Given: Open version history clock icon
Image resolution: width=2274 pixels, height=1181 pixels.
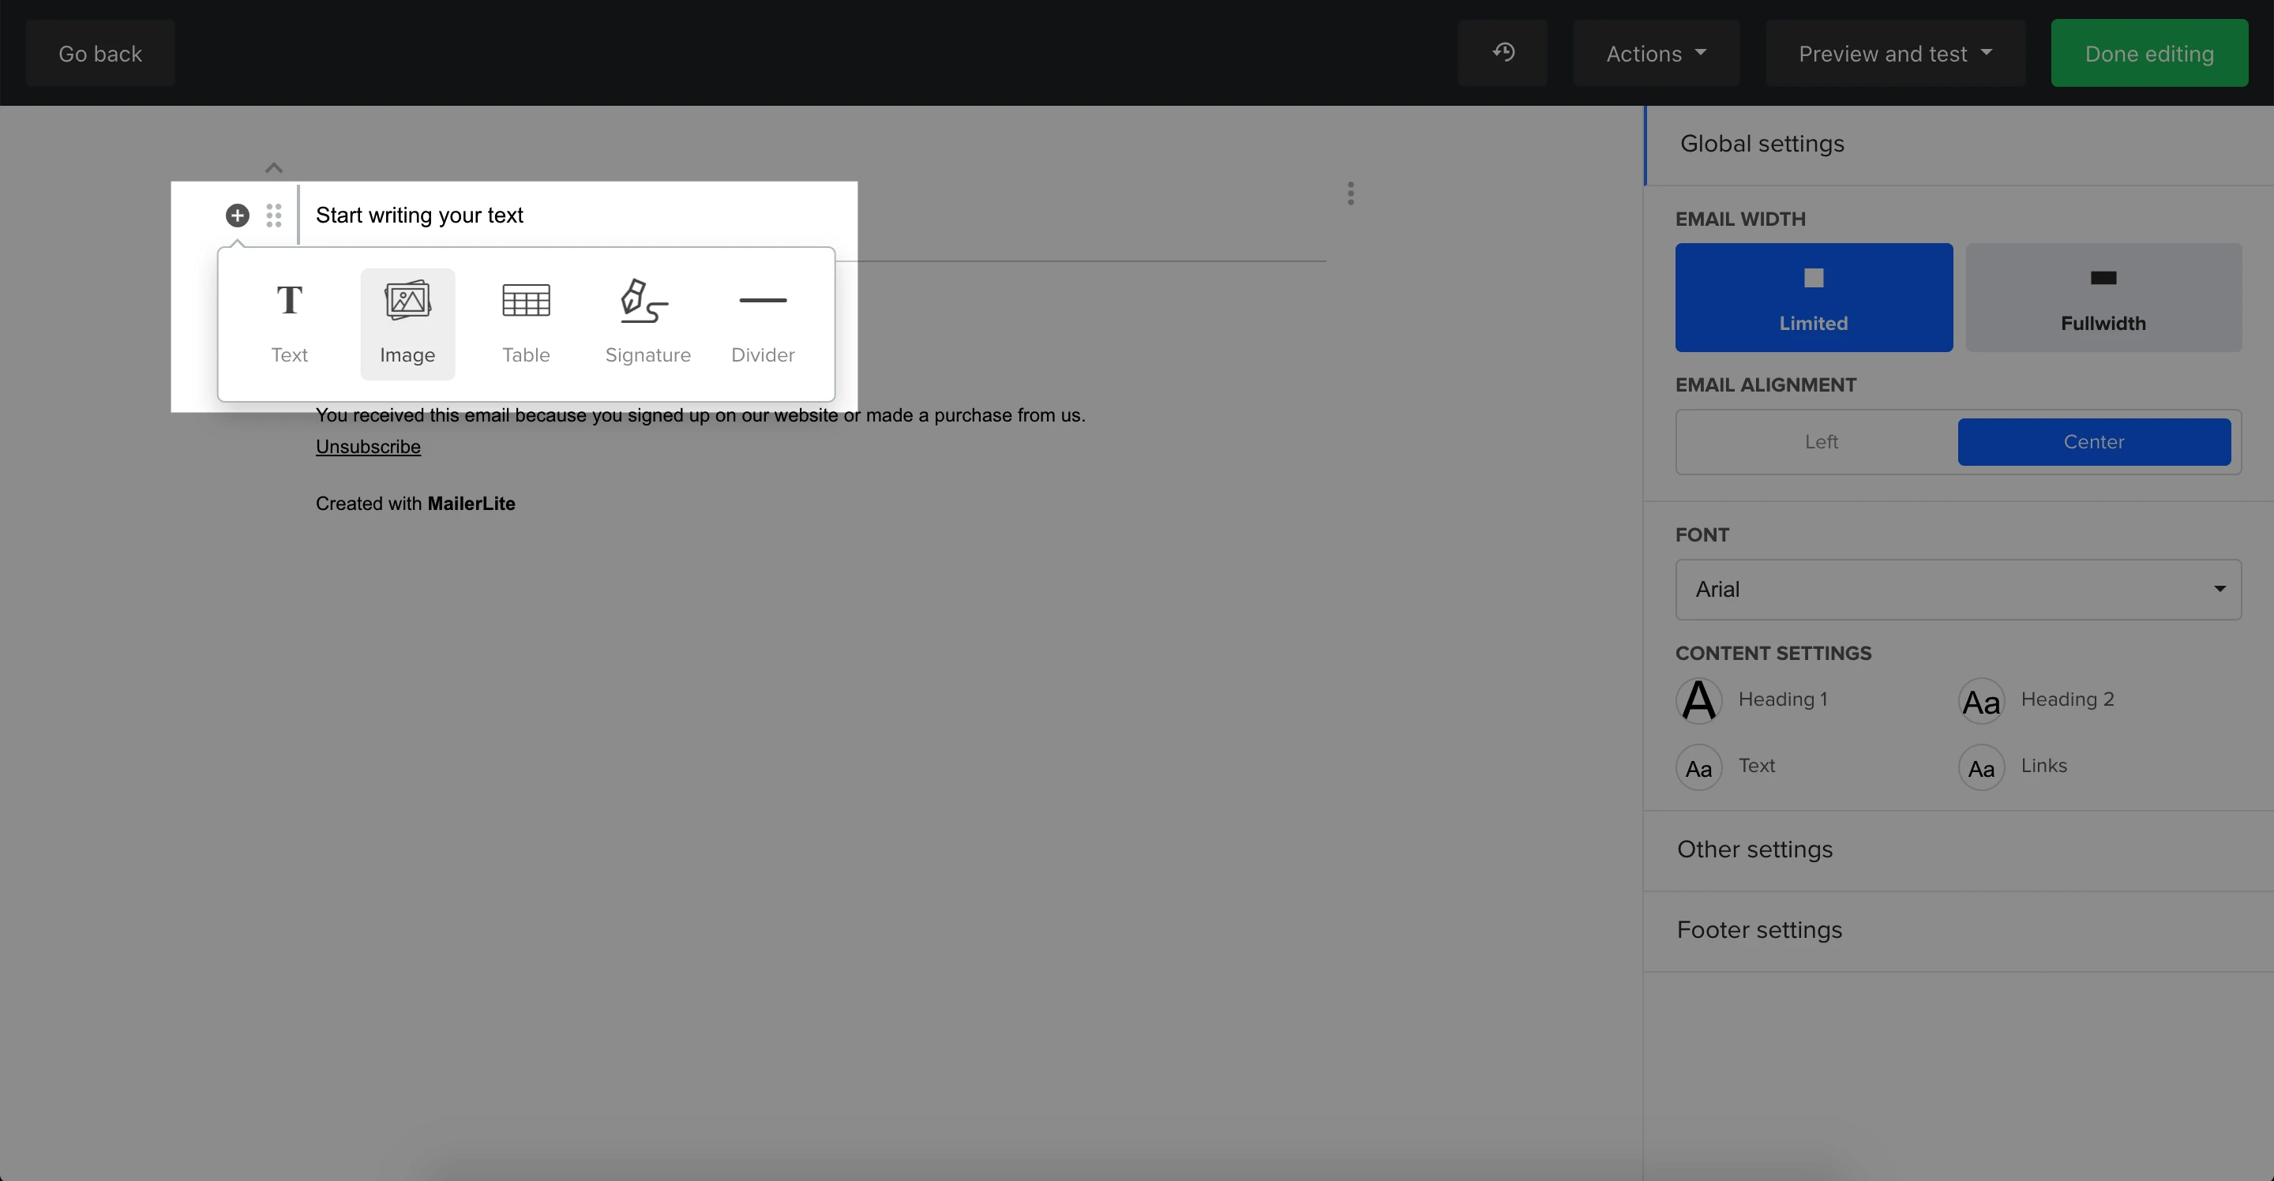Looking at the screenshot, I should [1503, 53].
